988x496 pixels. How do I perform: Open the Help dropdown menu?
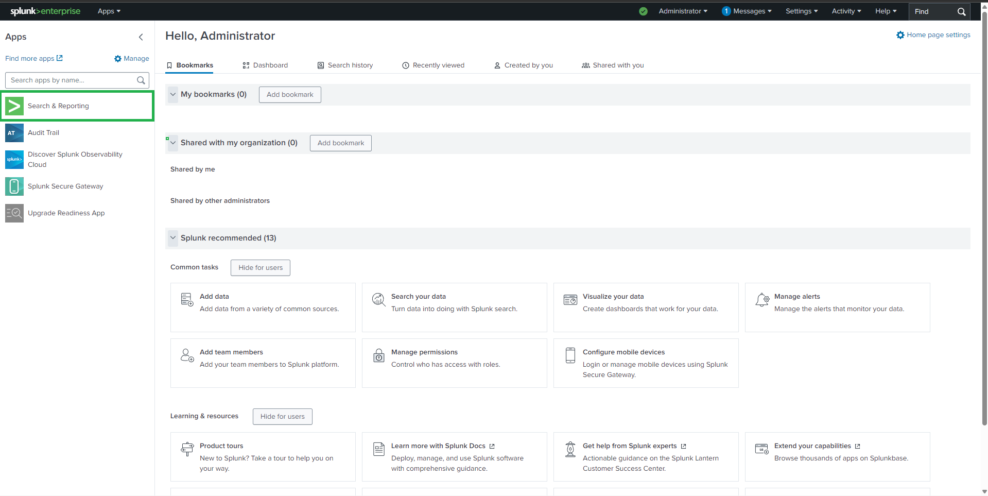886,11
